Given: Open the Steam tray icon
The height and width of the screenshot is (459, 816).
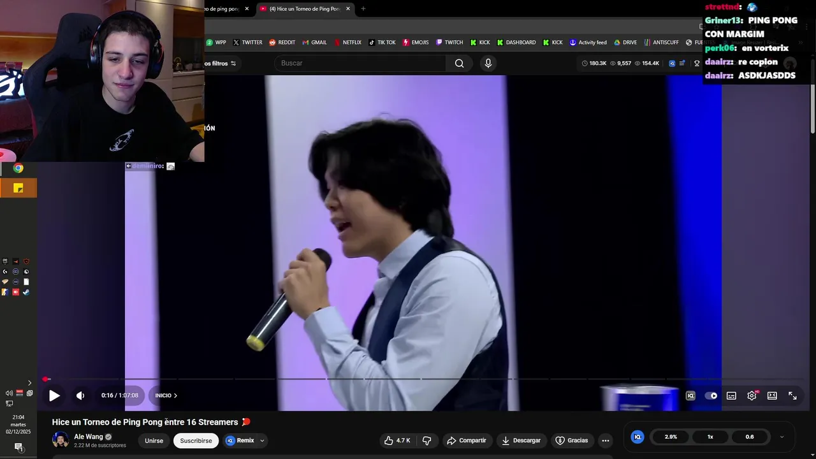Looking at the screenshot, I should (26, 292).
